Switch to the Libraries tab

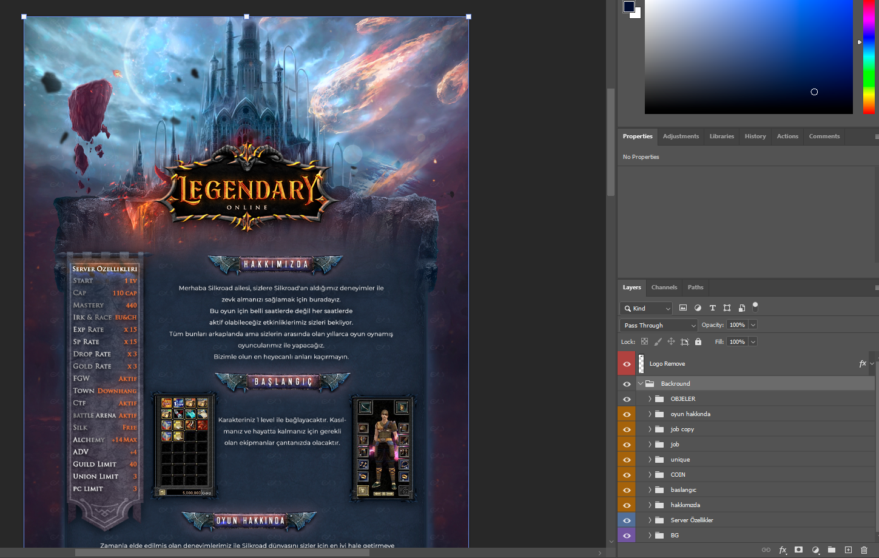[x=722, y=136]
